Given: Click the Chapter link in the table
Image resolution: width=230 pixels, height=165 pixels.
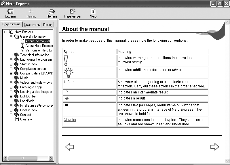Looking at the screenshot, I should tap(70, 120).
